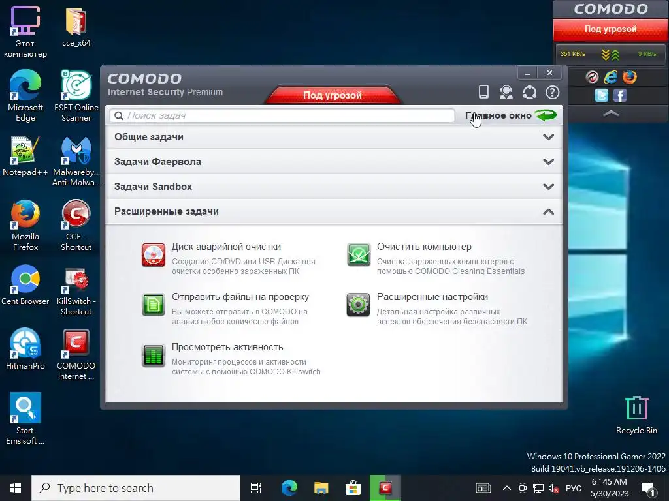Select the Notepad++ desktop icon
This screenshot has height=501, width=669.
[x=25, y=156]
